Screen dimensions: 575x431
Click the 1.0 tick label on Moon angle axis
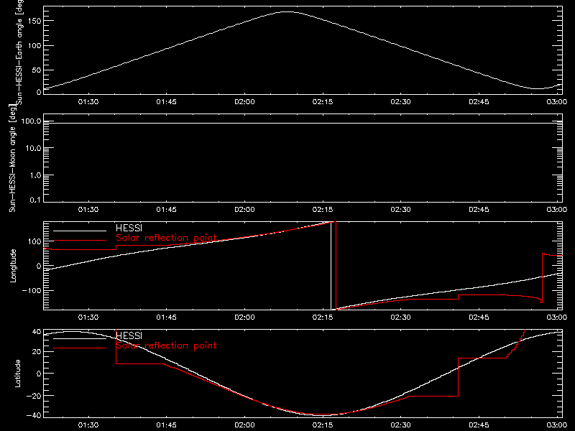click(x=35, y=175)
